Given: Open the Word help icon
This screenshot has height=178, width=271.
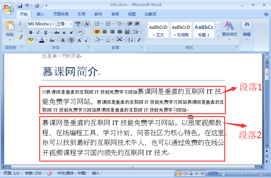Looking at the screenshot, I should 266,14.
